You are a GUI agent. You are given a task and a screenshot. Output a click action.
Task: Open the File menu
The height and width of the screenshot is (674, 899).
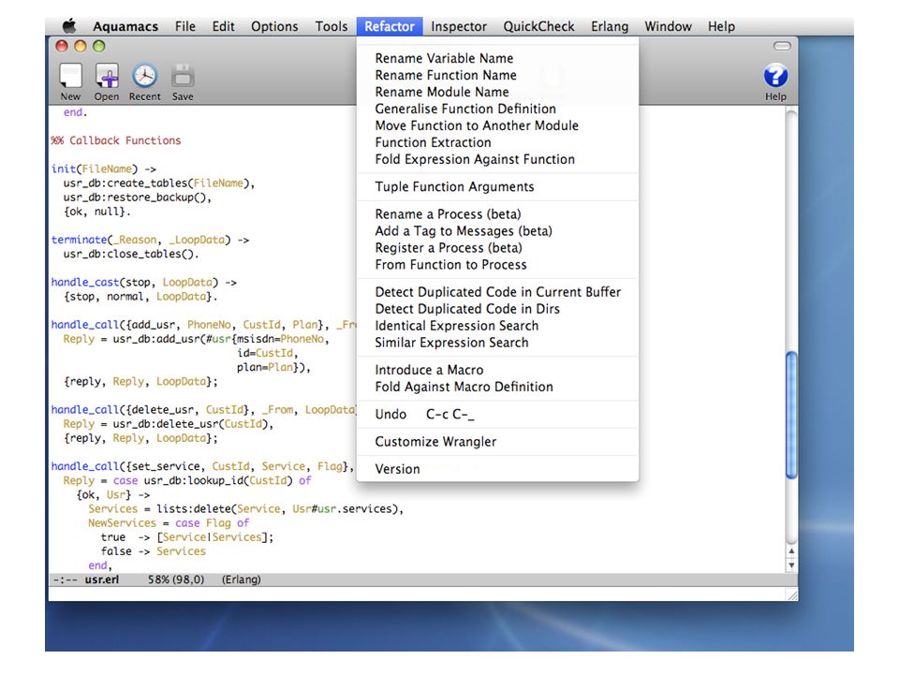coord(185,26)
